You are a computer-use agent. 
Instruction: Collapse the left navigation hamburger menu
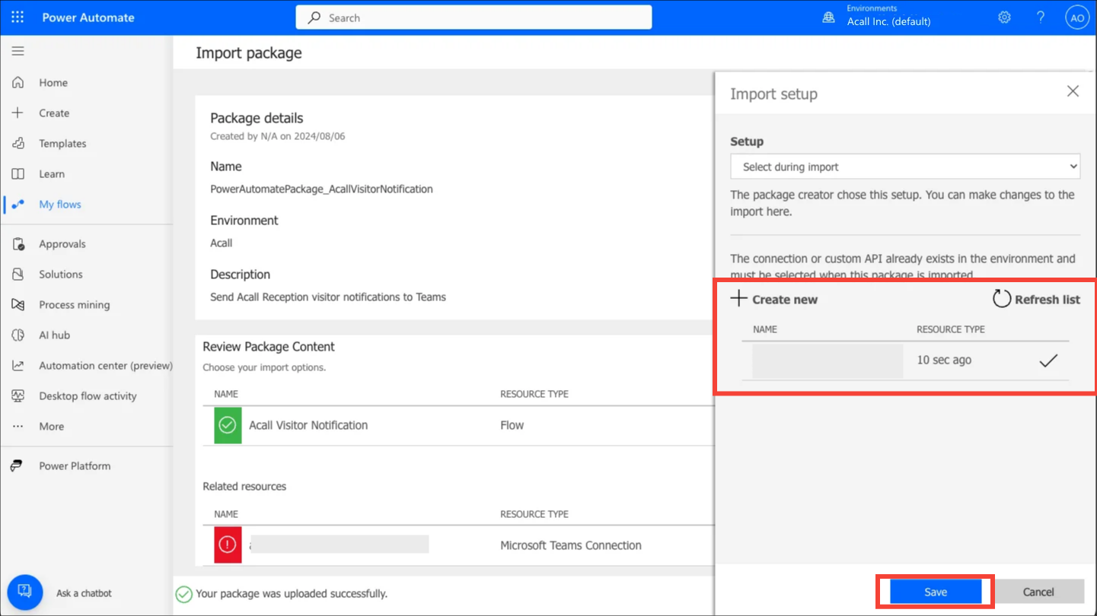pos(18,51)
